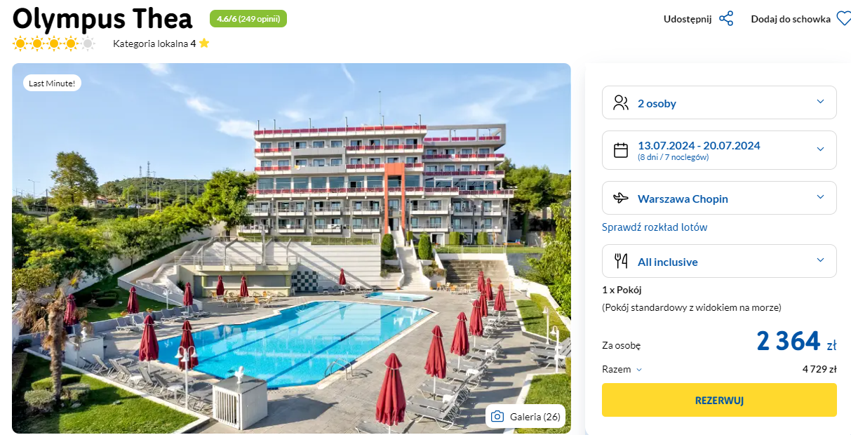Expand the 2 osoby guests dropdown
851x435 pixels.
719,102
